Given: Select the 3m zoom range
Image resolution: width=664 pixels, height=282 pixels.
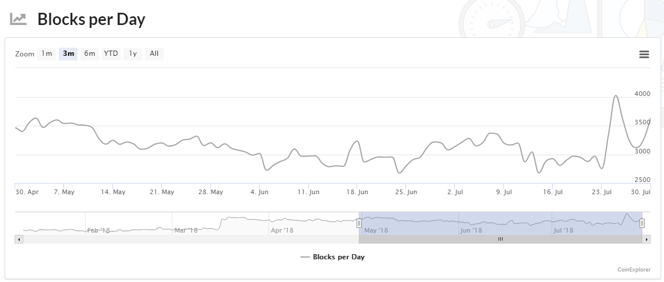Looking at the screenshot, I should click(68, 54).
